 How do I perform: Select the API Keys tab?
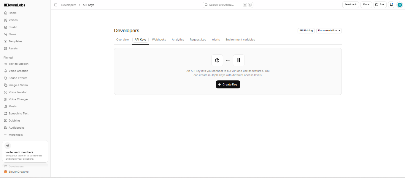coord(140,40)
